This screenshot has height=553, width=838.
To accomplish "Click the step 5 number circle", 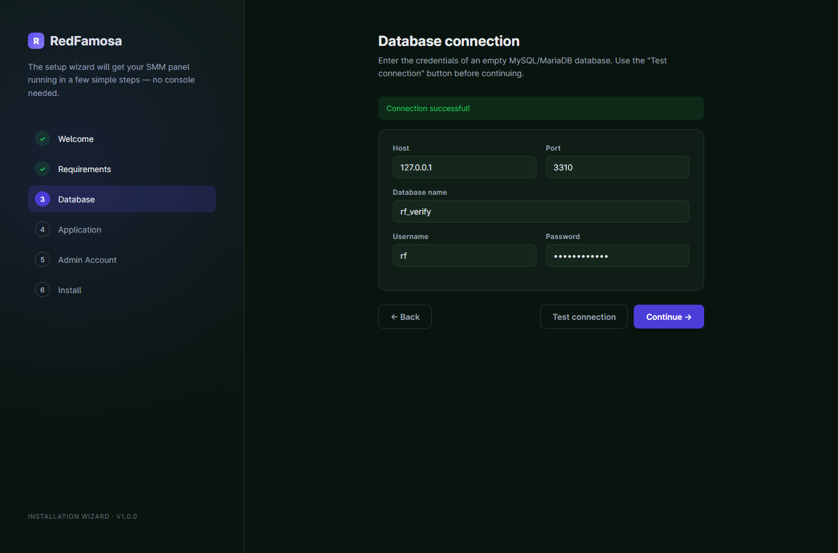I will (x=42, y=259).
